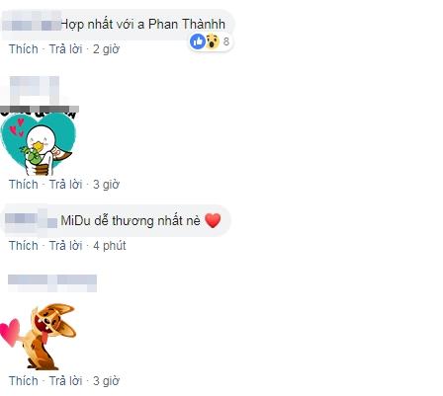Open "3 giờ" timestamp below dog sticker
The height and width of the screenshot is (396, 443).
point(106,381)
